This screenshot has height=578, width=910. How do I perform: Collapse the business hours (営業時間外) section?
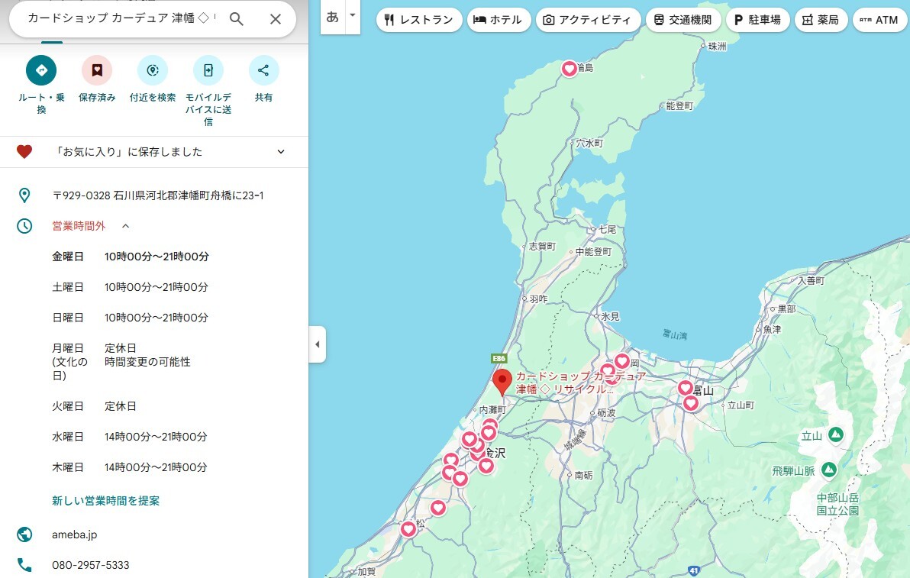tap(126, 226)
